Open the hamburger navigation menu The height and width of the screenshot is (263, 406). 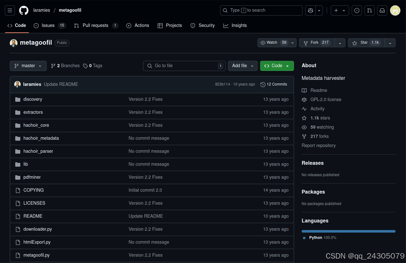coord(10,10)
